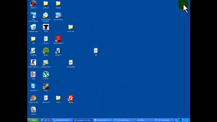Screen dimensions: 217x122
Task: Launch Google Chrome from the desktop
Action: [33, 98]
